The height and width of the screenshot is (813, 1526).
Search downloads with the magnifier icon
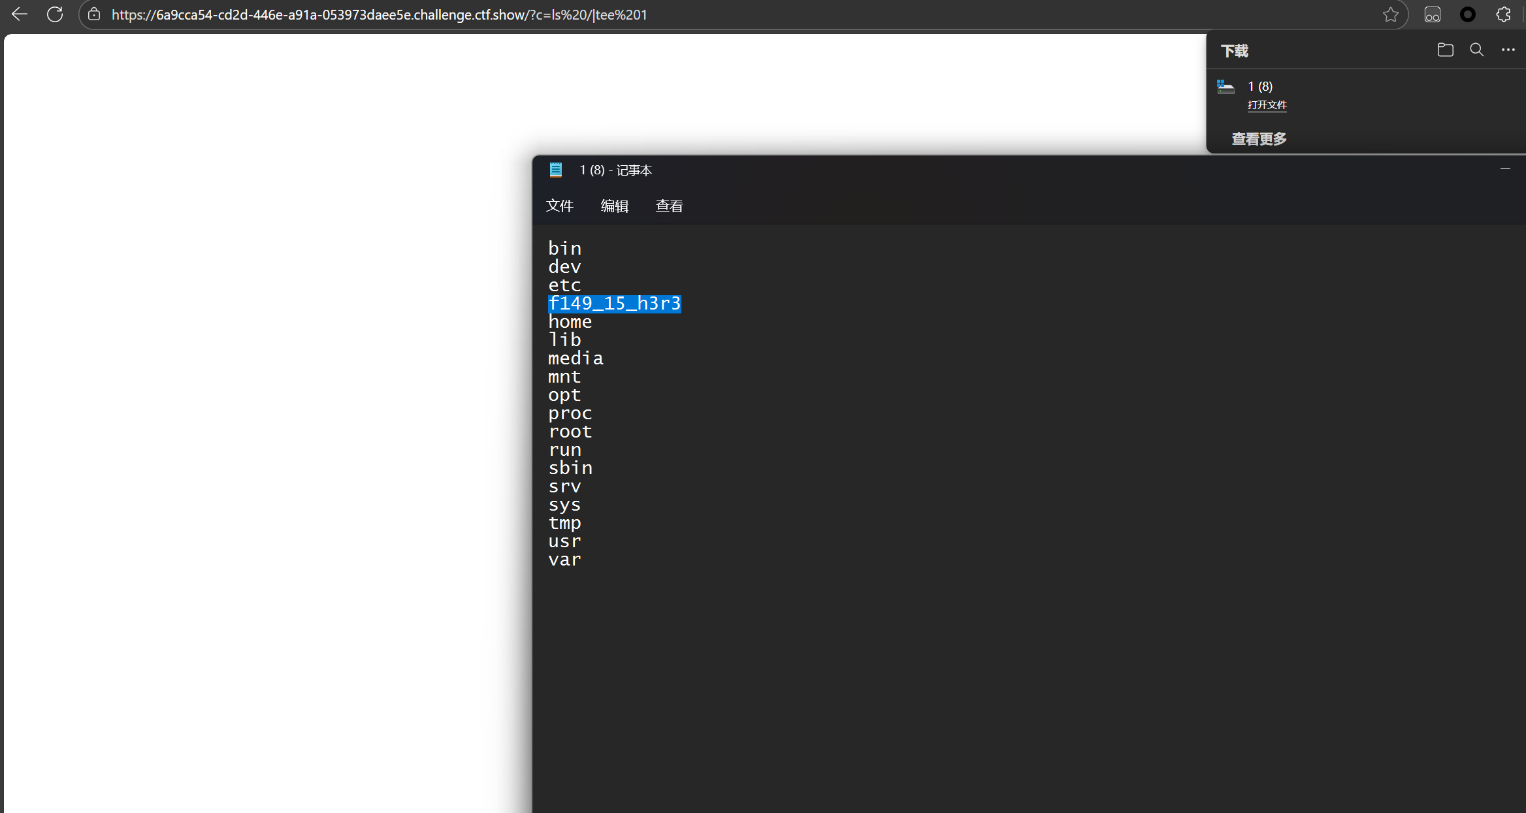click(x=1476, y=50)
